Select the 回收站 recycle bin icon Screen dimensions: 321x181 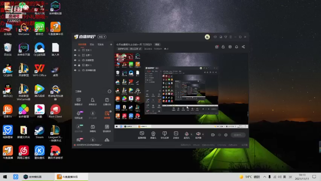pyautogui.click(x=8, y=49)
